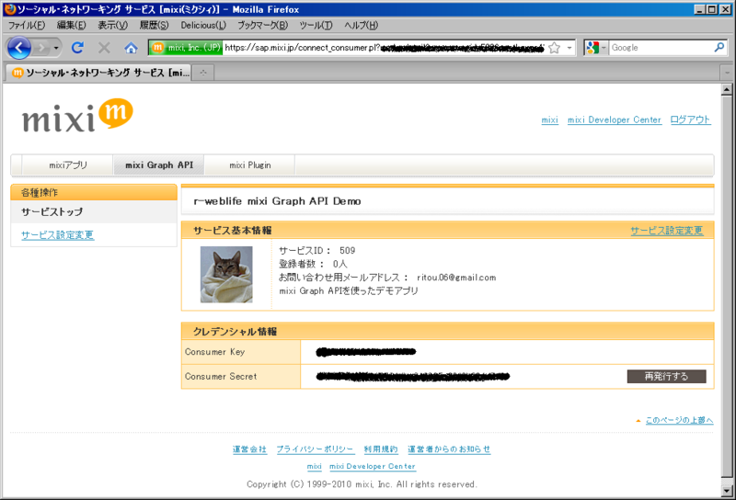Click the Google search input box
The image size is (736, 500).
pyautogui.click(x=661, y=48)
